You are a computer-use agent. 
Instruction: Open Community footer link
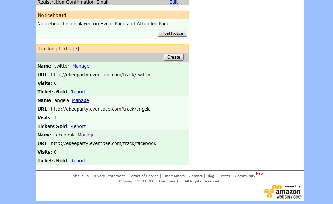coord(245,176)
